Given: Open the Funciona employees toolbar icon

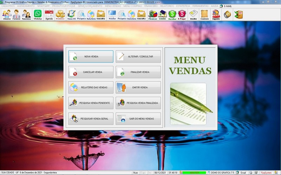Looking at the screenshot, I should pos(26,15).
